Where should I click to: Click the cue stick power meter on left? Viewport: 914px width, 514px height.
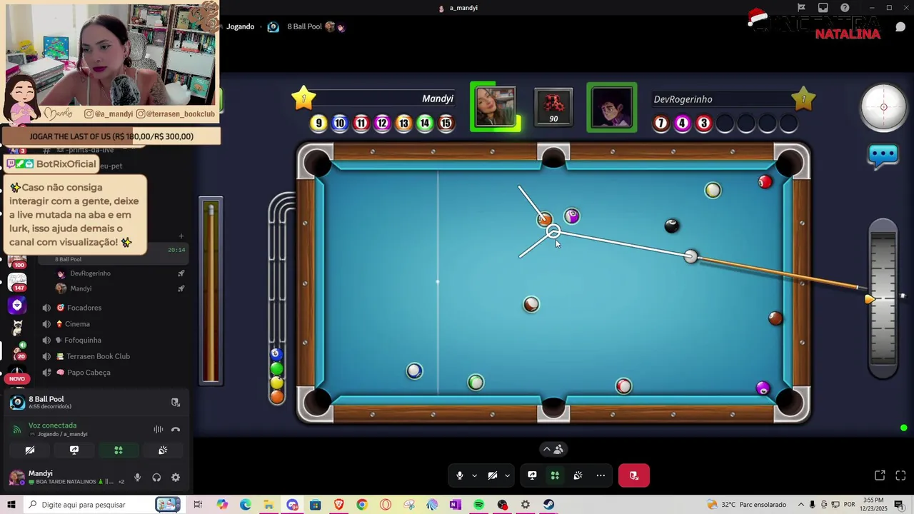[x=211, y=291]
